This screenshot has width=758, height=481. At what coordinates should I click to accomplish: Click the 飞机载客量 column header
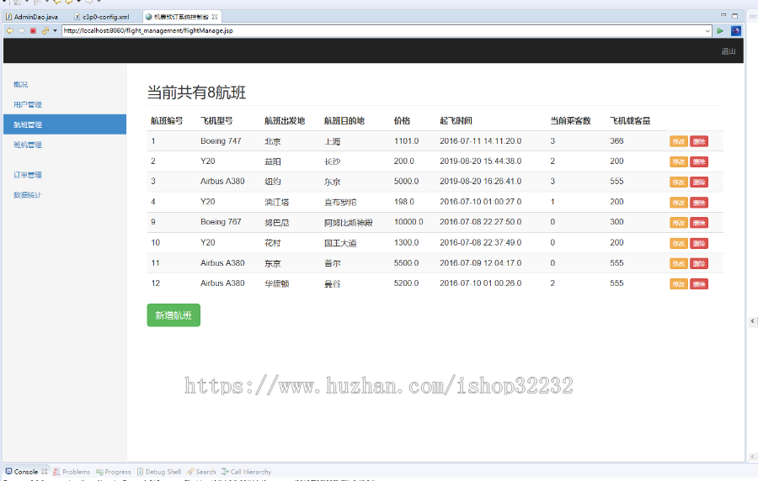click(630, 120)
